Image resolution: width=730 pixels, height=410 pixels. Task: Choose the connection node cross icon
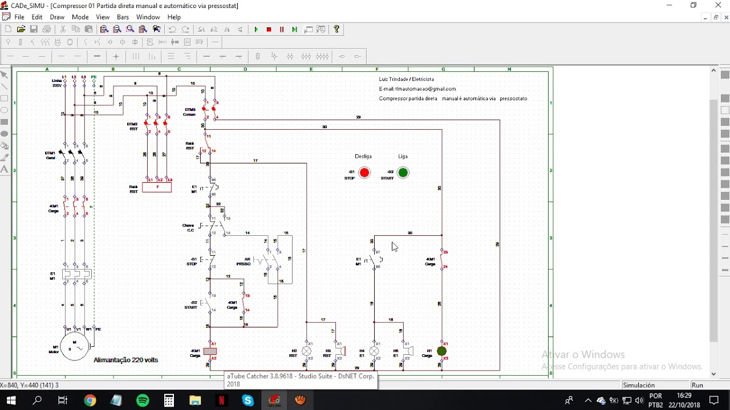coord(116,56)
